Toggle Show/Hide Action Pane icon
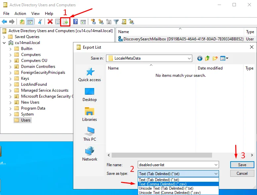 click(x=83, y=22)
